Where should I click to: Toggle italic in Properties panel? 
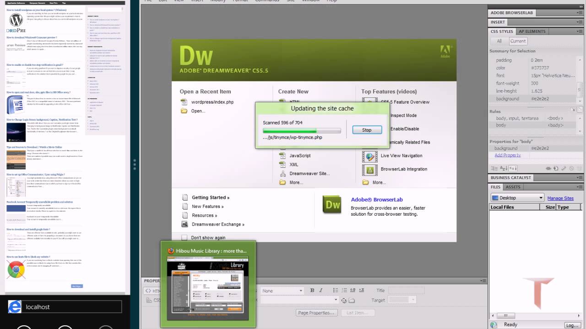(320, 291)
